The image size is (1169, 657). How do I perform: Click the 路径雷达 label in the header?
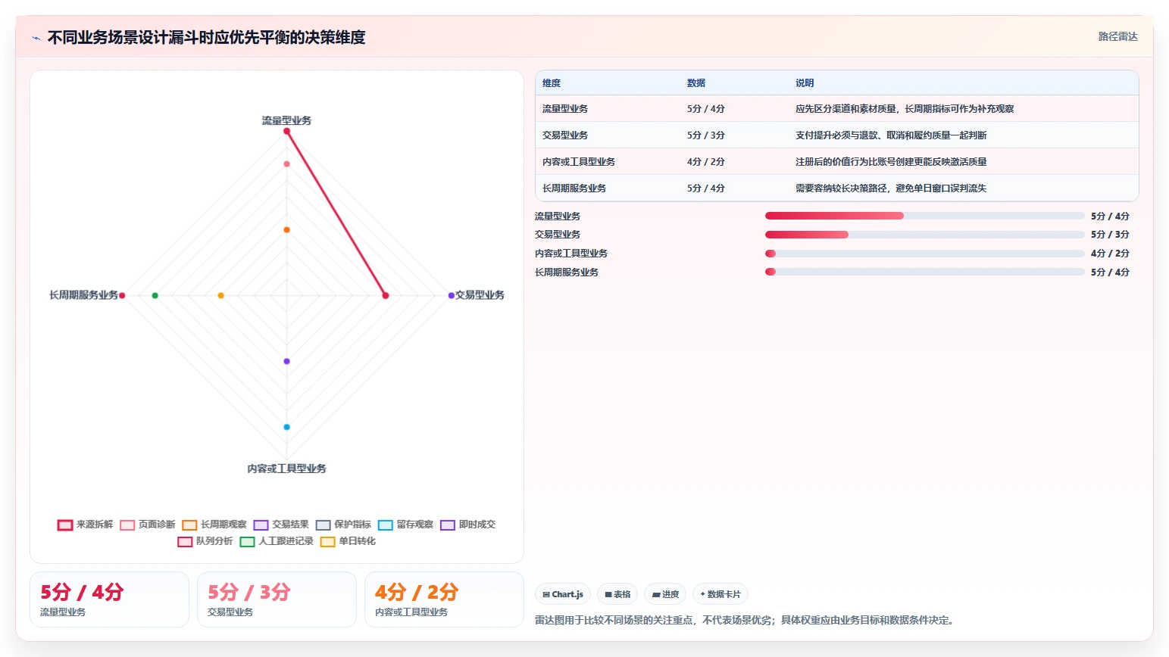(1117, 36)
